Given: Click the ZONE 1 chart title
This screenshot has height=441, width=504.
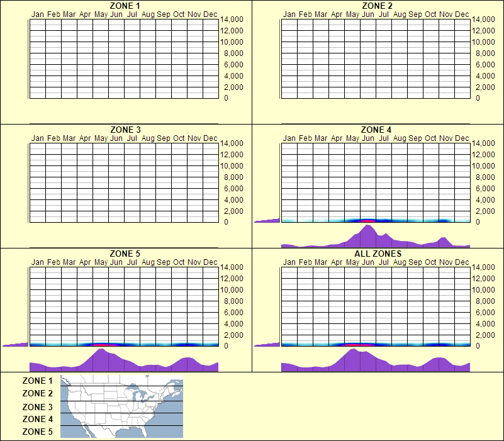Looking at the screenshot, I should click(125, 6).
